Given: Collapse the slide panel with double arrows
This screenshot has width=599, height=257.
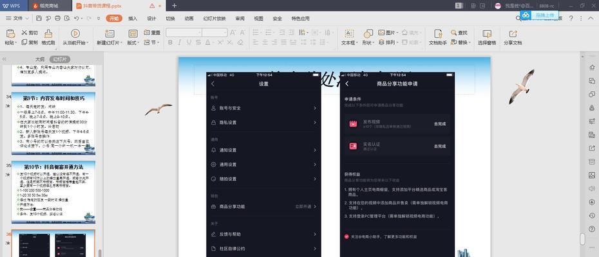Looking at the screenshot, I should tap(5, 60).
